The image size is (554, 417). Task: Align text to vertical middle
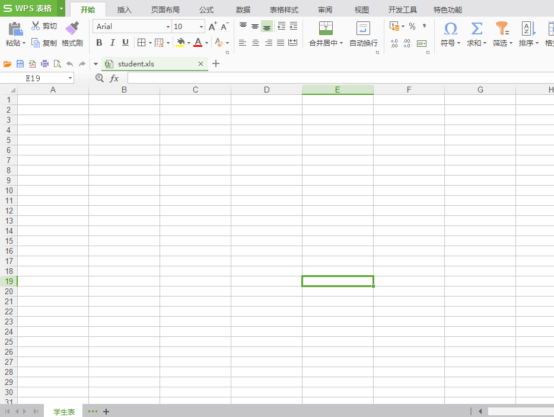click(254, 26)
